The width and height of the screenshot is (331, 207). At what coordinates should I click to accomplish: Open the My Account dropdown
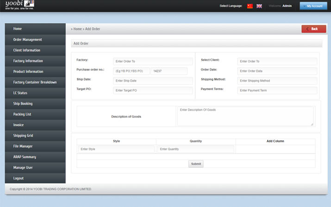pos(313,6)
